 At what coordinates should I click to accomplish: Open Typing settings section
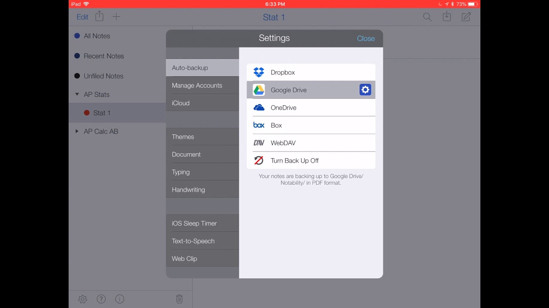202,172
